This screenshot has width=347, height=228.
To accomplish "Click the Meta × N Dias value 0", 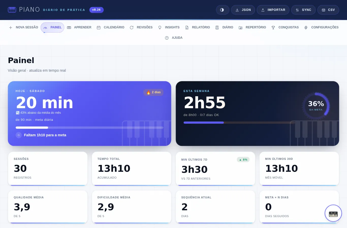I will tap(268, 207).
